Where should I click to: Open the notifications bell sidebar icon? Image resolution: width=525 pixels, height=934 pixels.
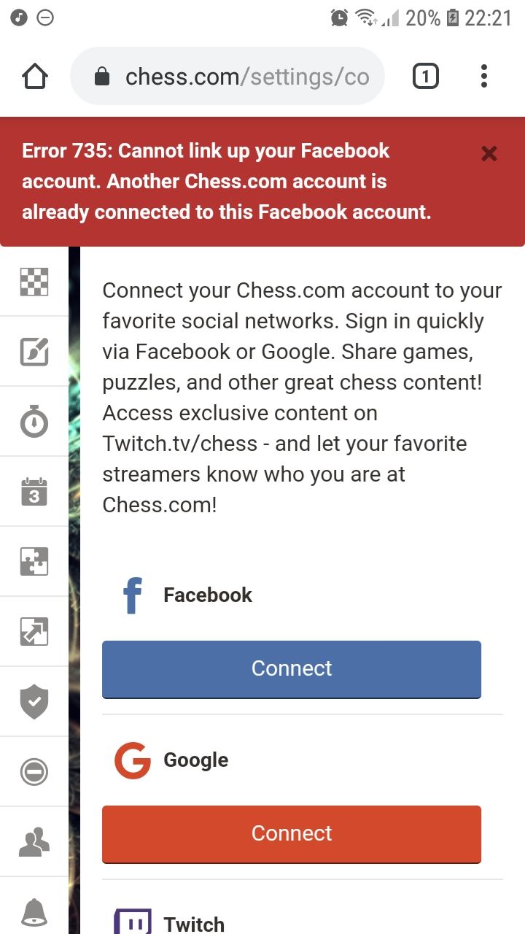pyautogui.click(x=34, y=911)
